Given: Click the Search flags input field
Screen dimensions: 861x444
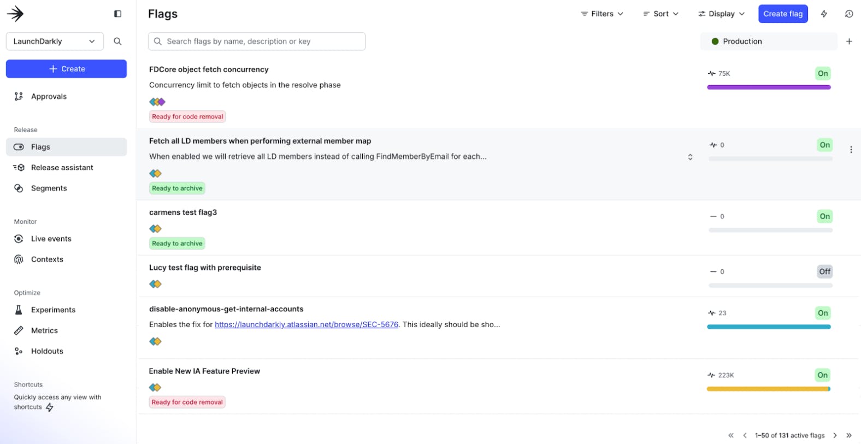Looking at the screenshot, I should click(257, 42).
